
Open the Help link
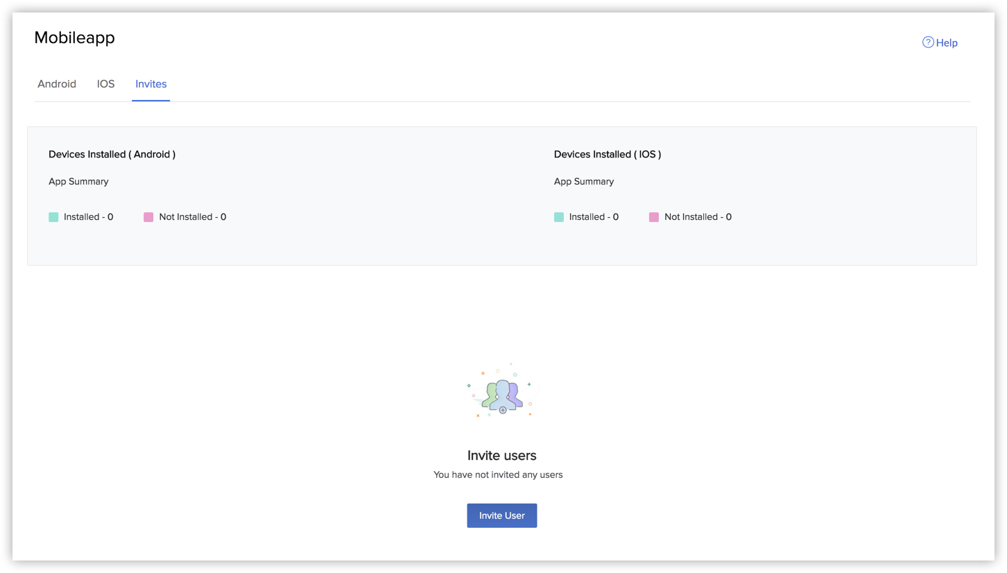(x=947, y=43)
